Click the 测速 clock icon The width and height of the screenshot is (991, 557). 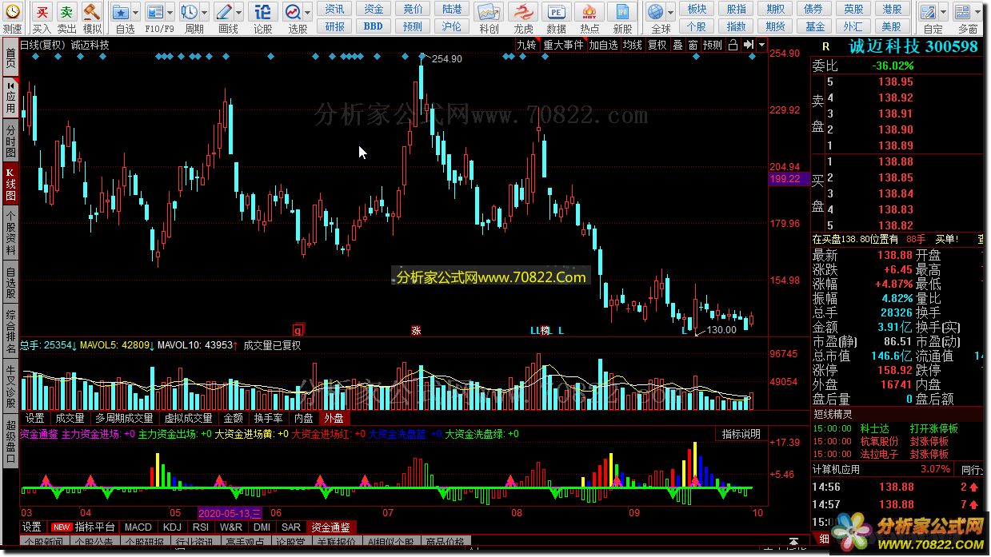point(12,12)
